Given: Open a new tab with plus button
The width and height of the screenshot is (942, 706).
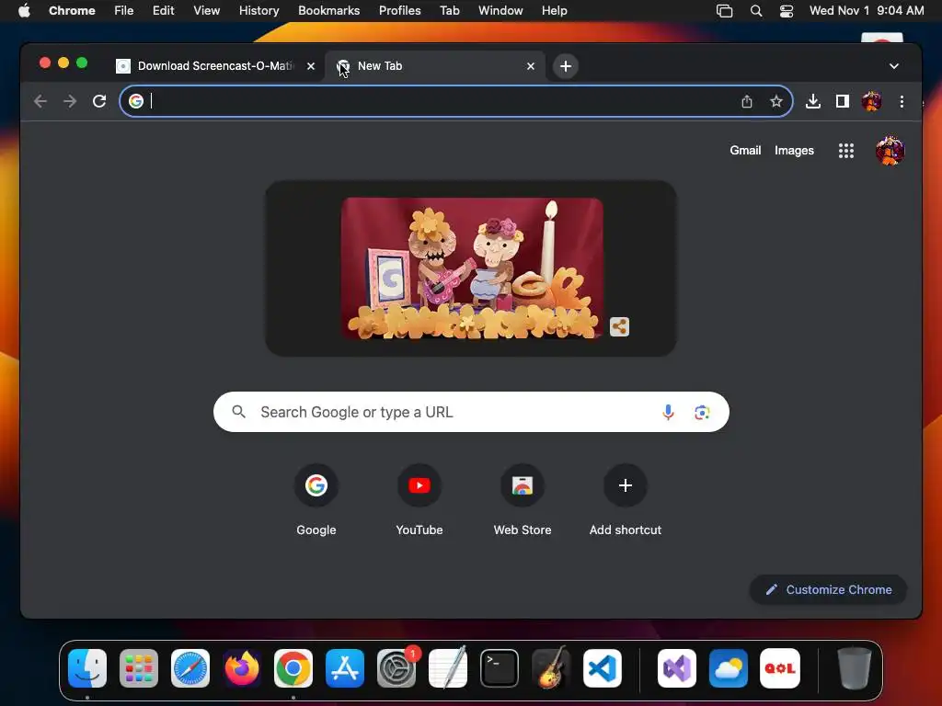Looking at the screenshot, I should 566,66.
